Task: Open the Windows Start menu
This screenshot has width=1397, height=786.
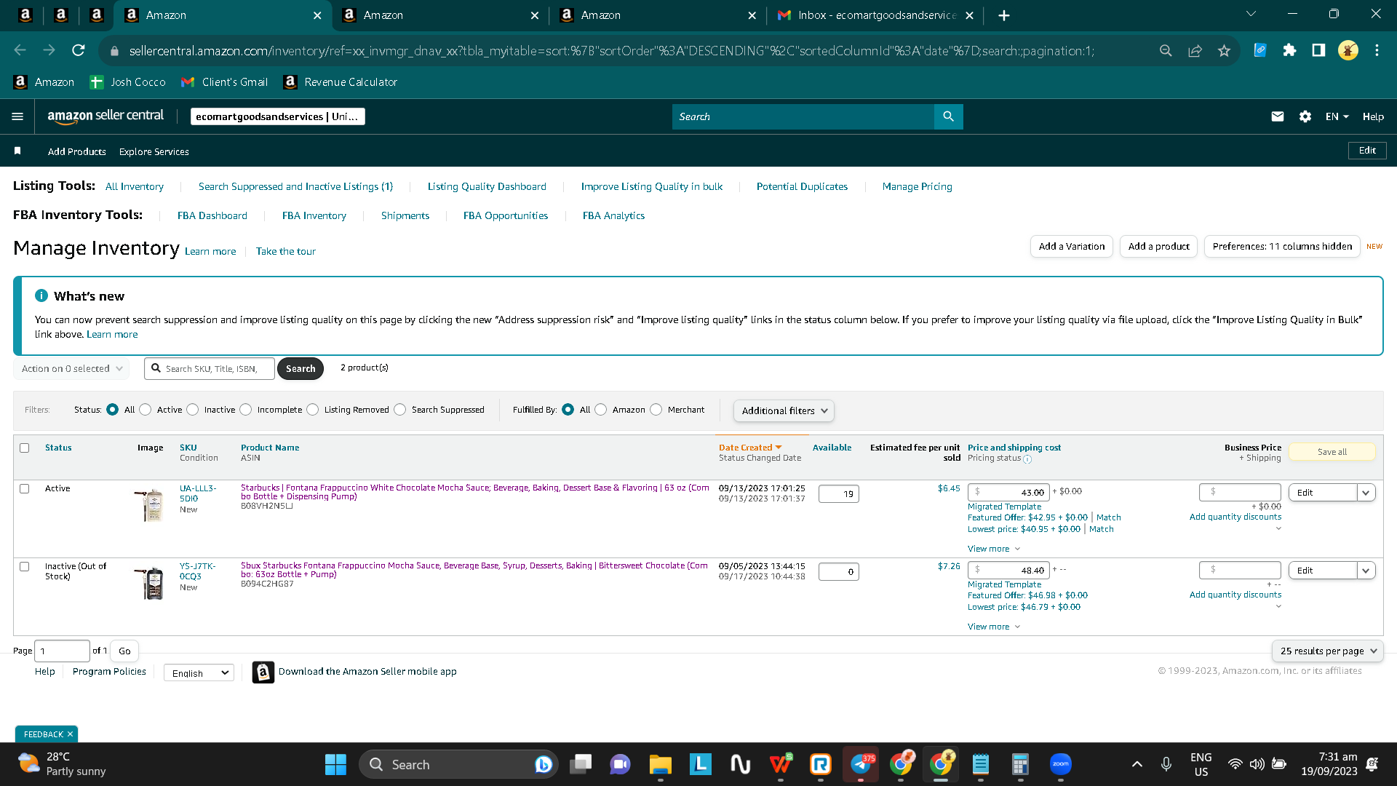Action: 335,764
